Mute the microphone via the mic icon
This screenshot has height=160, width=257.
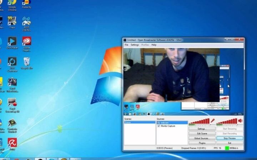213,121
